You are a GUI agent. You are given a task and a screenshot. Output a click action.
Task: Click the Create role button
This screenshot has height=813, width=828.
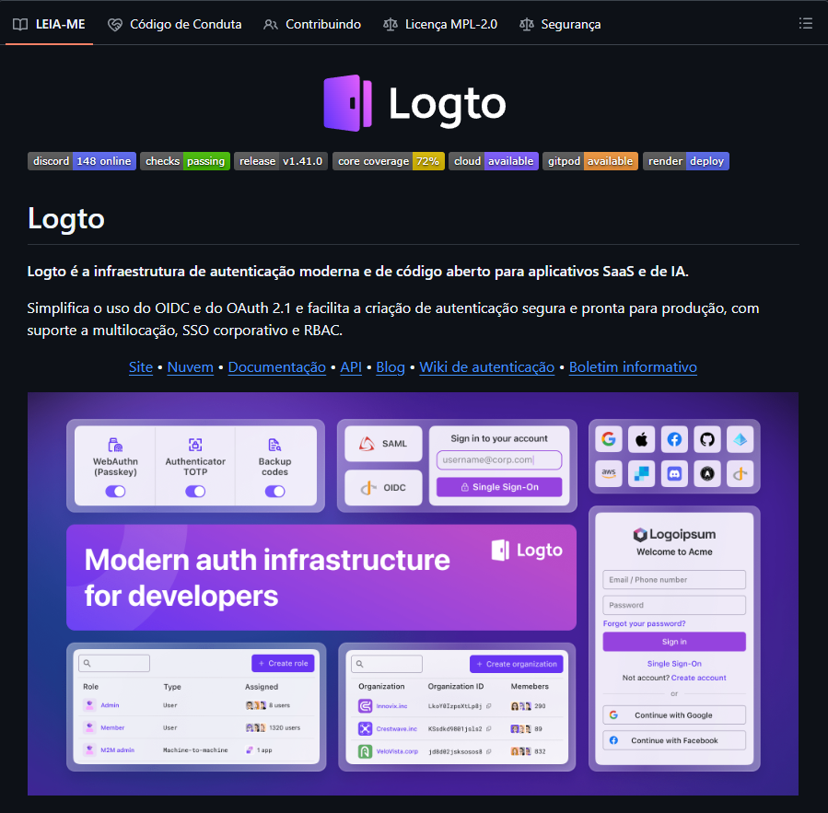coord(283,663)
